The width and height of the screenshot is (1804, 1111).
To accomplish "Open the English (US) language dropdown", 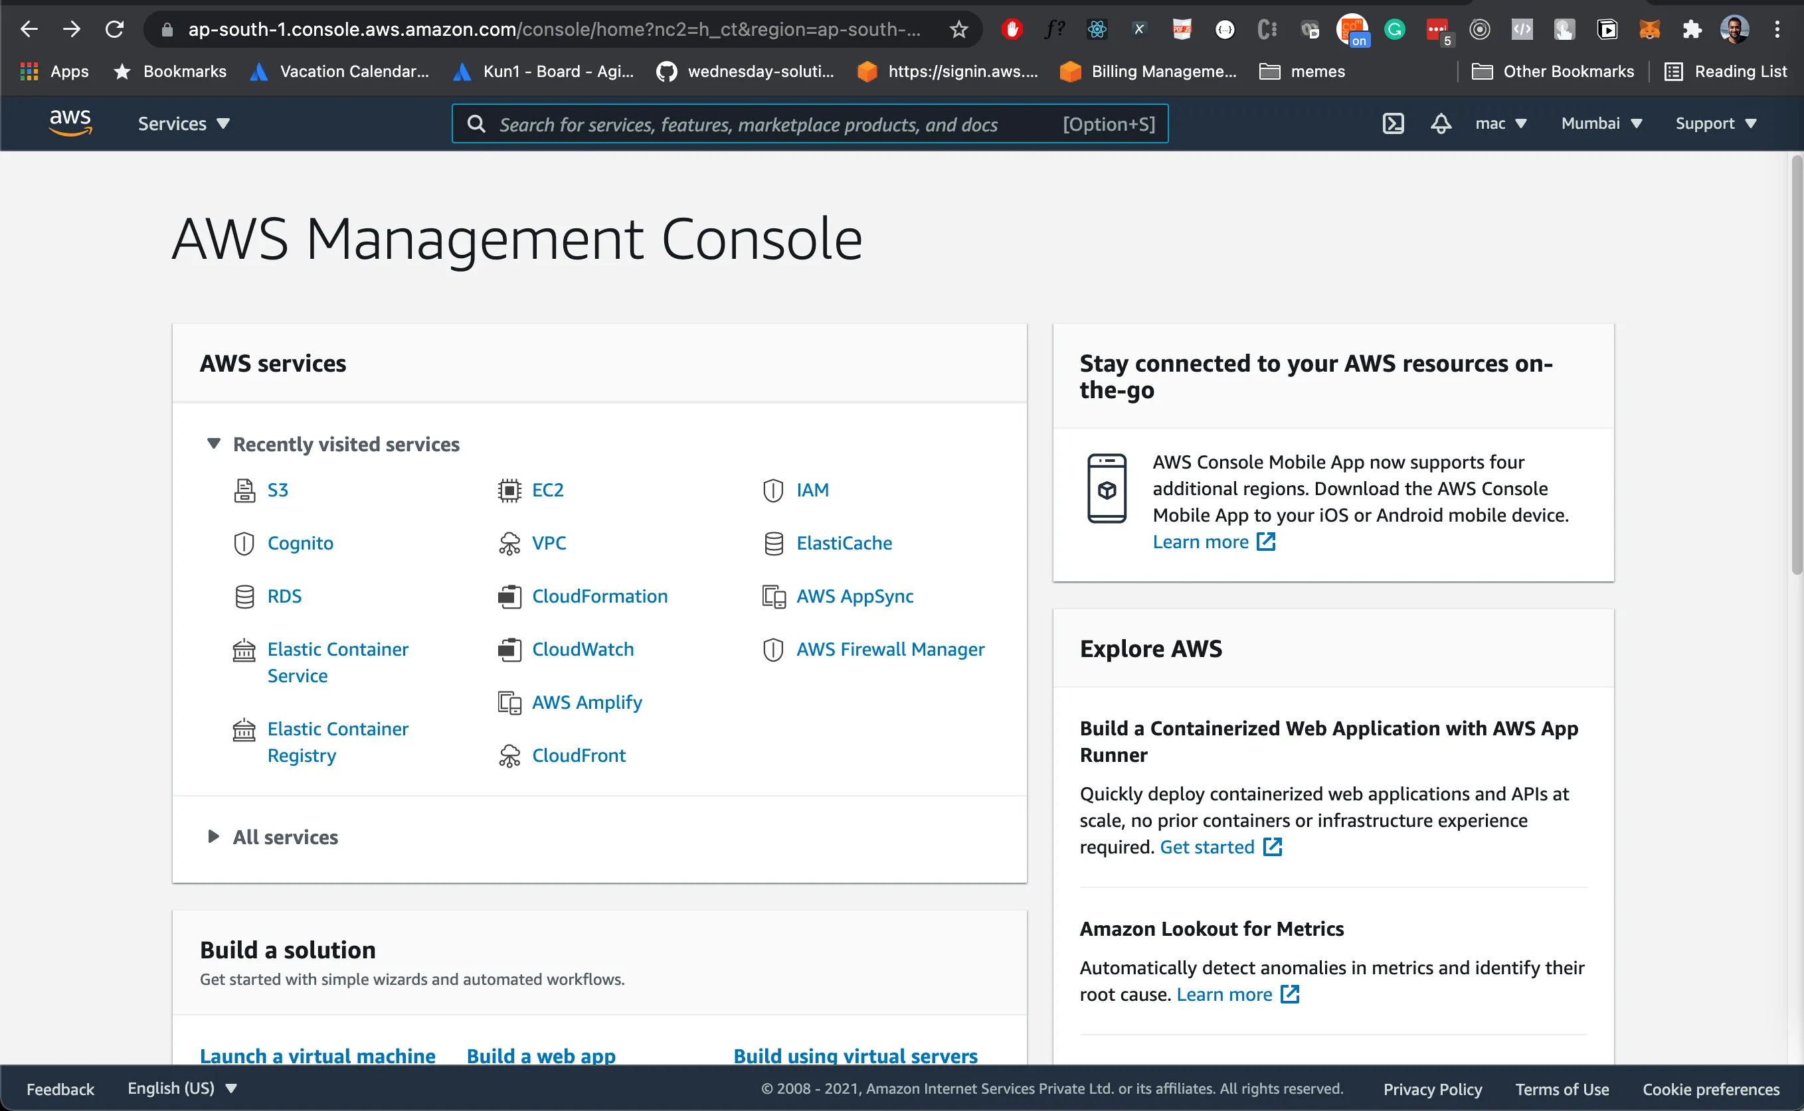I will [183, 1088].
